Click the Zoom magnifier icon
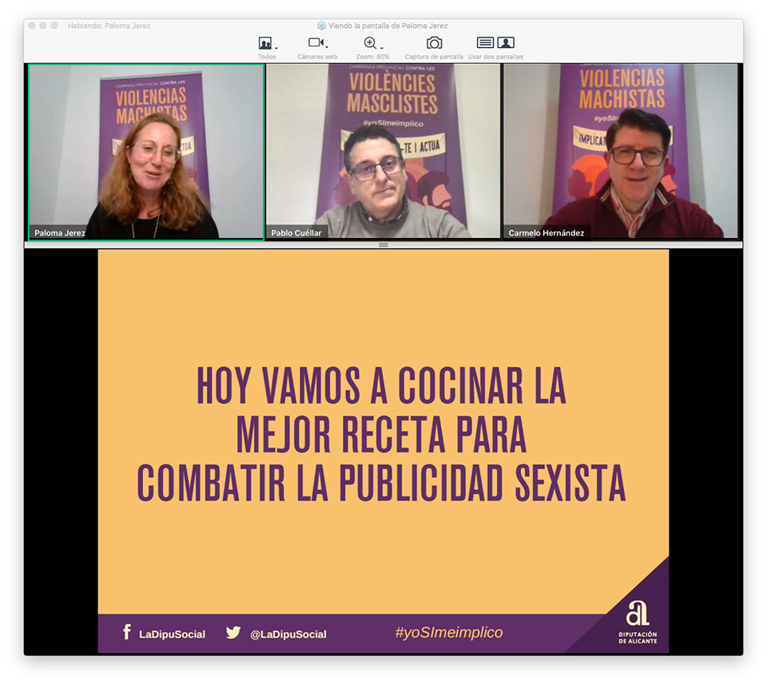Image resolution: width=767 pixels, height=684 pixels. 370,43
